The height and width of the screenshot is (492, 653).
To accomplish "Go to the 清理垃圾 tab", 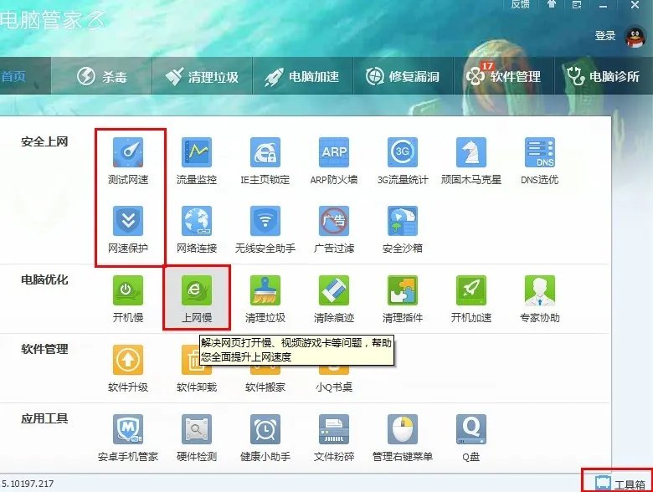I will (x=202, y=77).
